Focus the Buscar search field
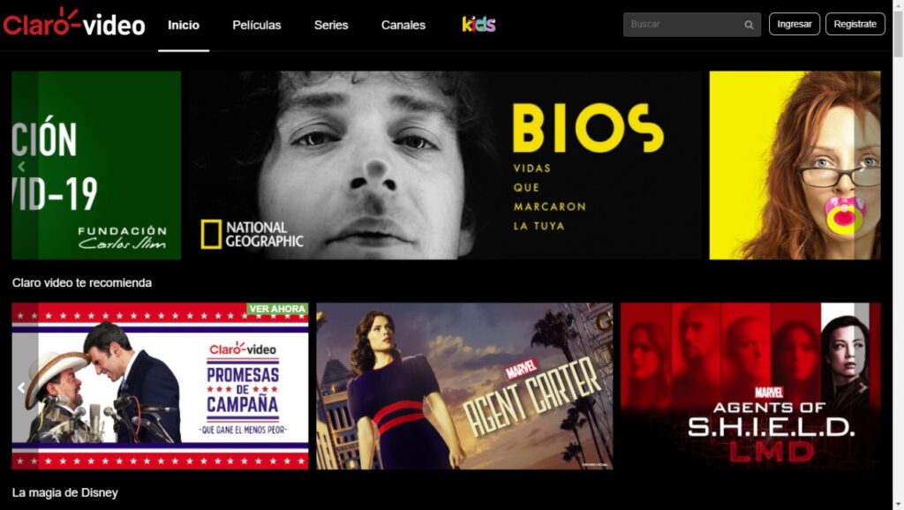The image size is (904, 510). 691,25
